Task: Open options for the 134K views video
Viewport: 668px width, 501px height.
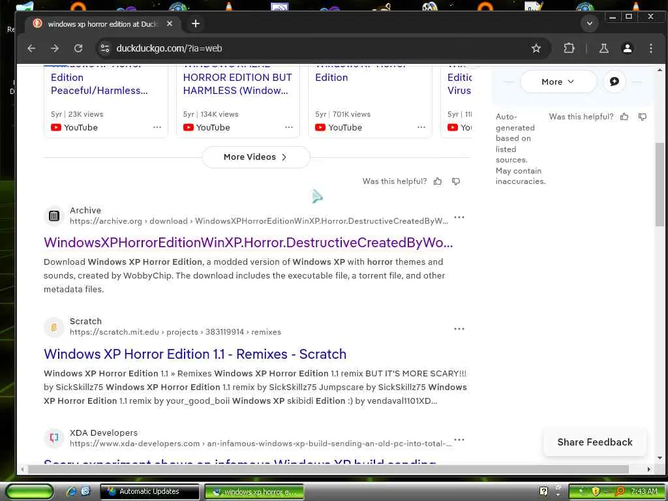Action: (x=289, y=127)
